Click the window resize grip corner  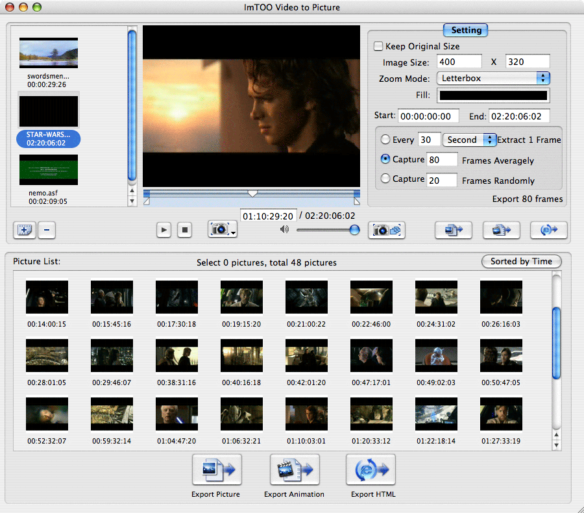pyautogui.click(x=581, y=510)
